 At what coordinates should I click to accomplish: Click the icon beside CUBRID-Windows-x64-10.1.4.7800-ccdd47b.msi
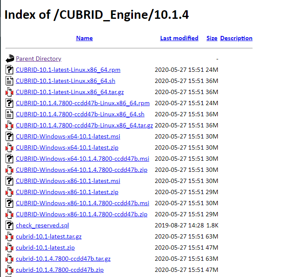tap(9, 159)
